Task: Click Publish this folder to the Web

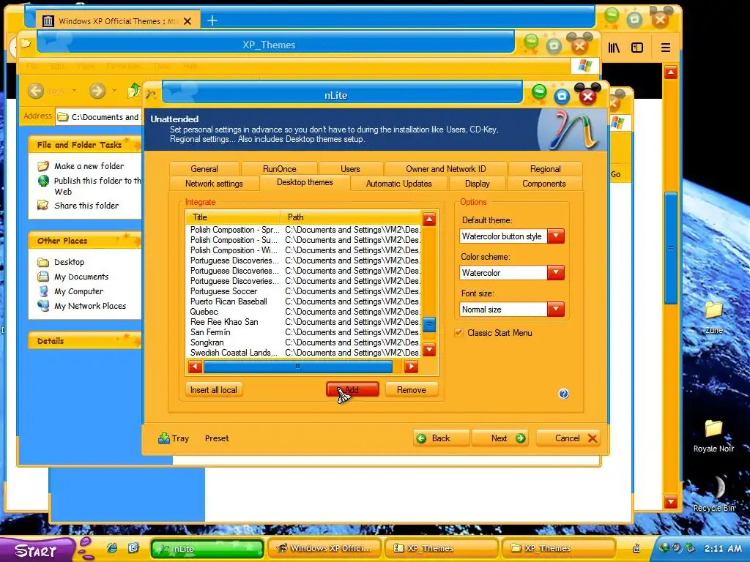Action: [x=97, y=186]
